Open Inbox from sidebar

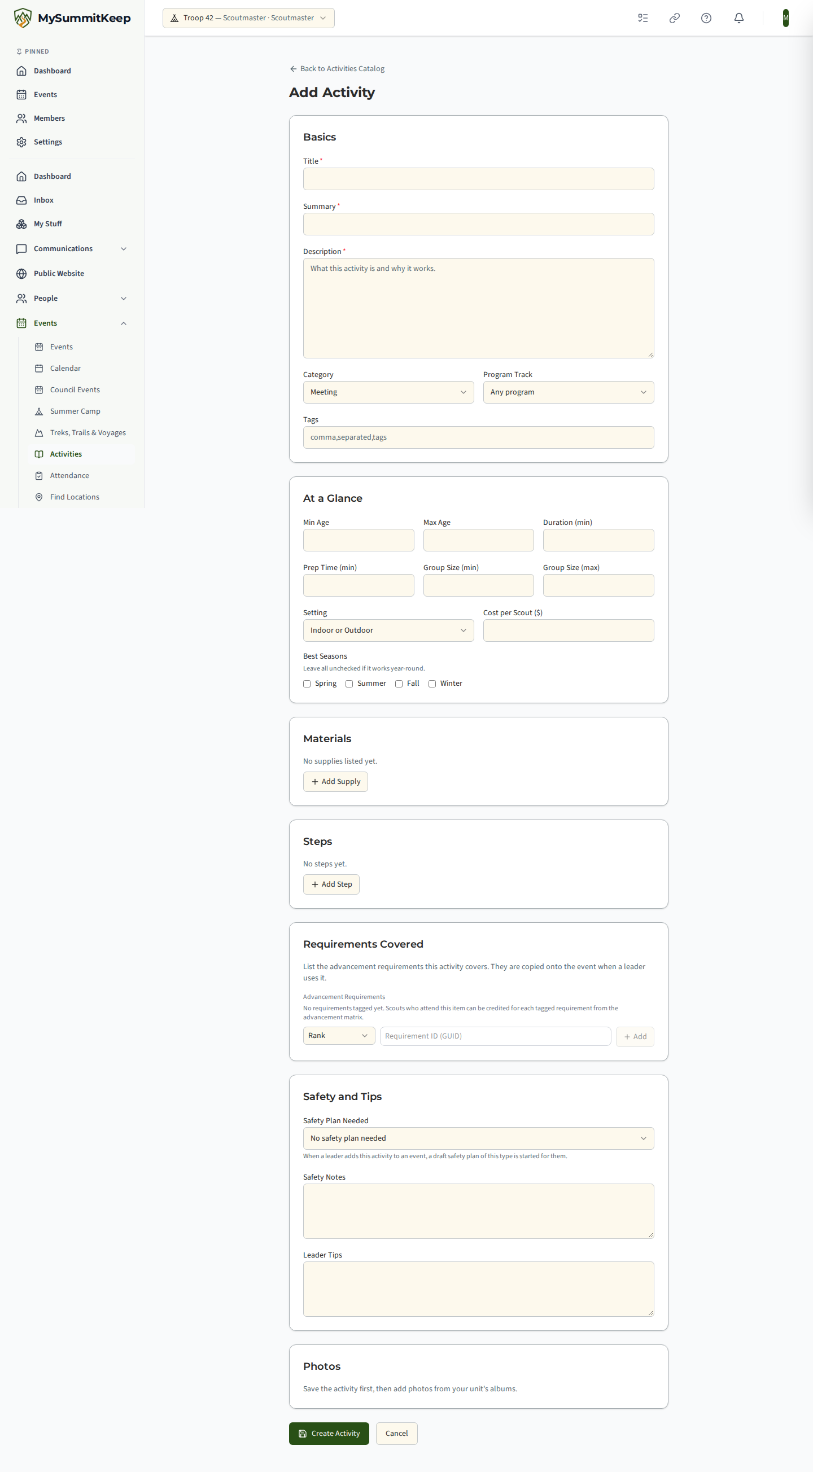point(72,200)
